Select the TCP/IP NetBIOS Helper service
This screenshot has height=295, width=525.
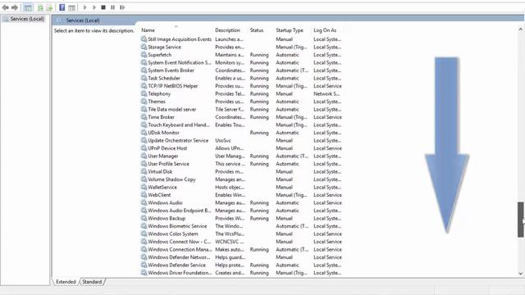point(173,86)
